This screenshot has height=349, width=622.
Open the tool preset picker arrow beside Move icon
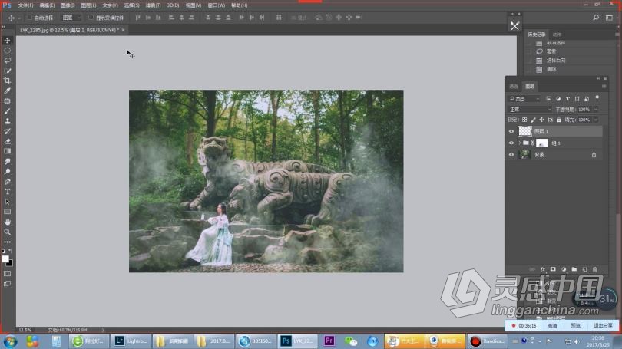point(19,18)
